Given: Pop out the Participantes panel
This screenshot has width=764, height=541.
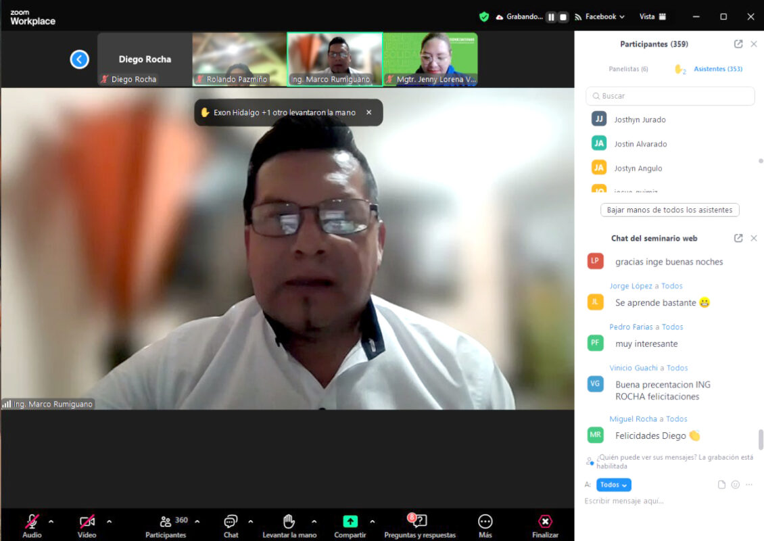Looking at the screenshot, I should tap(738, 44).
